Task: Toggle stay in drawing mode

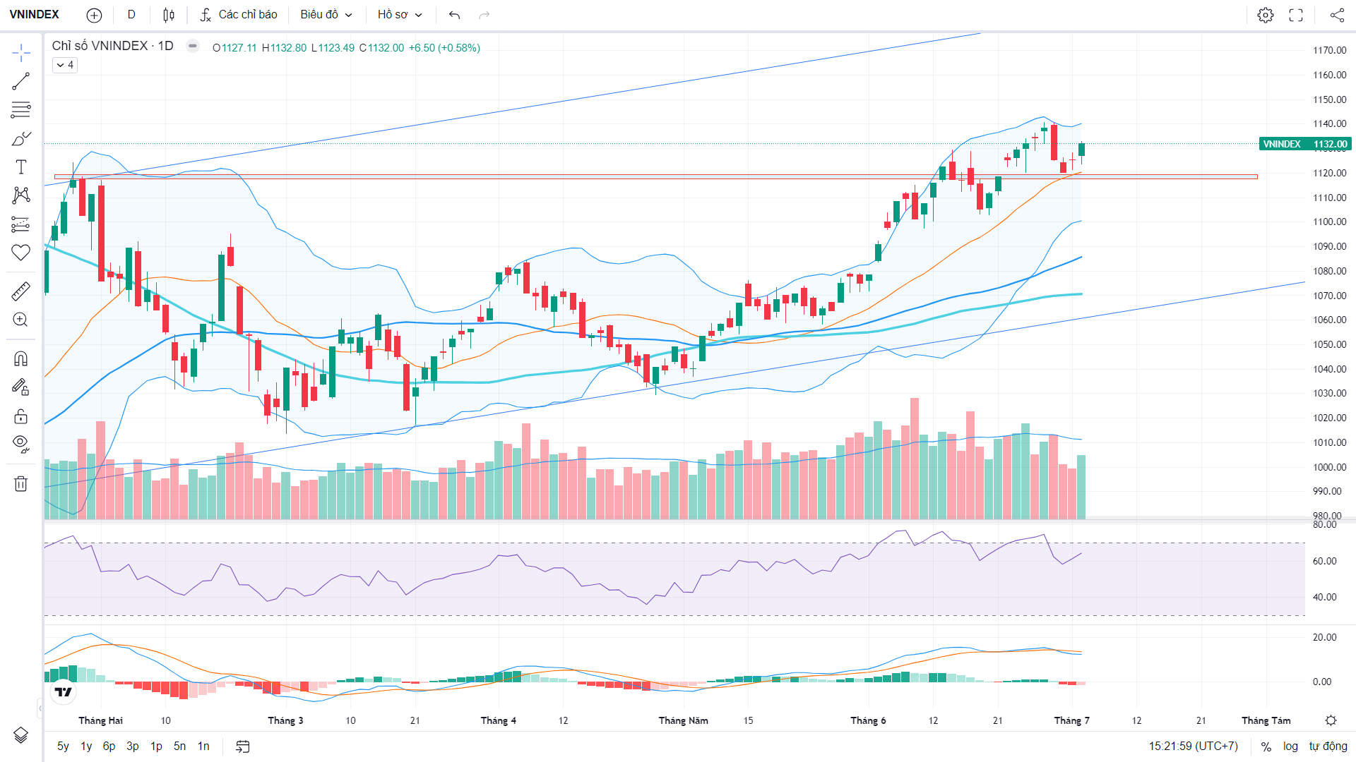Action: [21, 387]
